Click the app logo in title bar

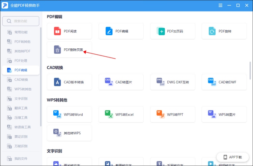[5, 5]
